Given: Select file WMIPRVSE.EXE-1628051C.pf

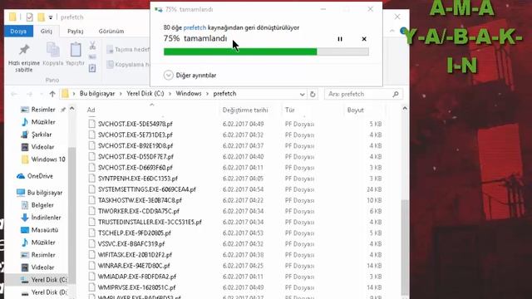Looking at the screenshot, I should (136, 287).
